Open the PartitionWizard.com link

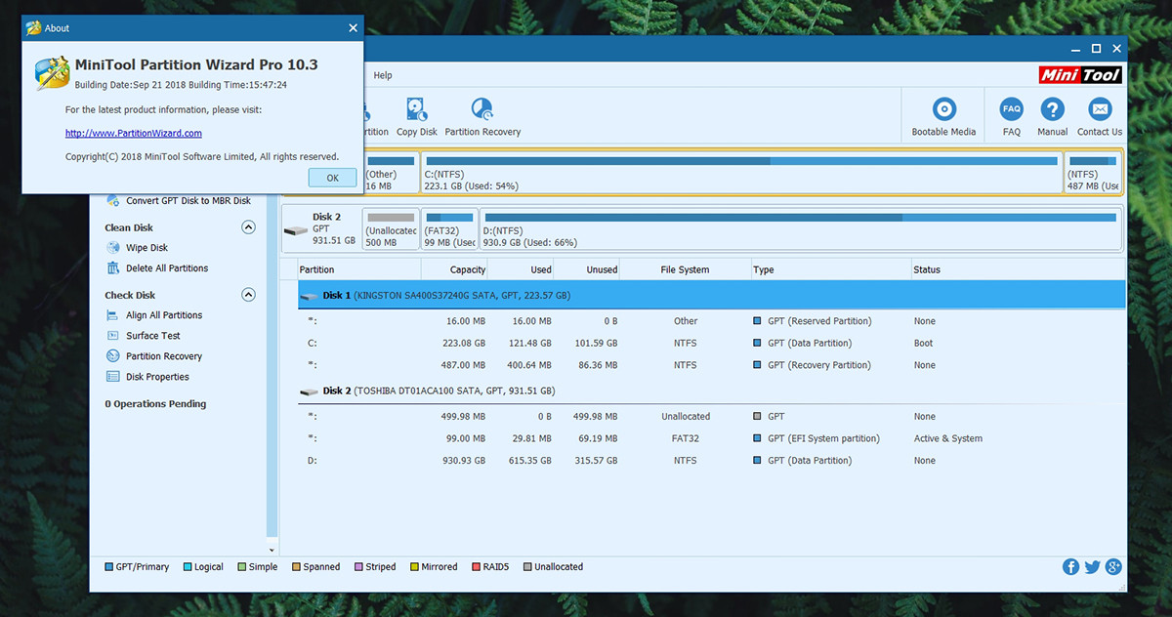coord(134,133)
